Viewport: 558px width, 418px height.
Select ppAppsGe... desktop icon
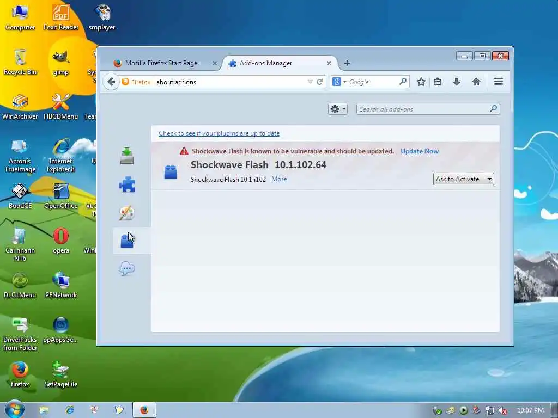61,330
